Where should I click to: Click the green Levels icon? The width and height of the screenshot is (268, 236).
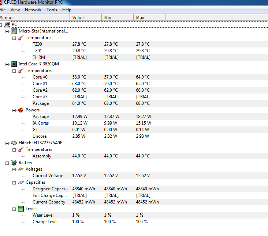(x=21, y=209)
